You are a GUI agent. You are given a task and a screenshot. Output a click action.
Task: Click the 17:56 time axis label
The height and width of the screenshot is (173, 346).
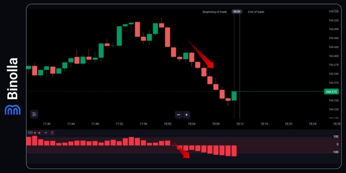(143, 124)
